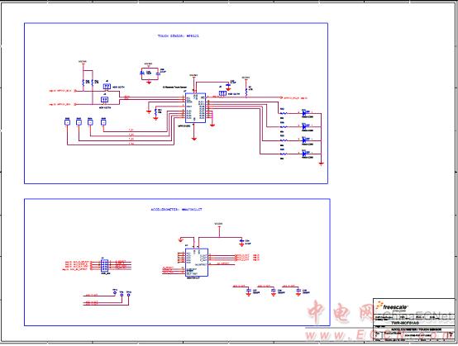Click the Freescale logo in title block
Screen dimensions: 458x346
coord(392,306)
